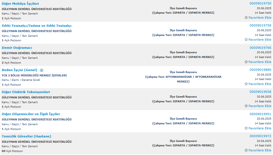Screen dimensions: 273x155
Task: Click favorite star for Diğer Elektrik Teknisyenleri
Action: (246, 106)
